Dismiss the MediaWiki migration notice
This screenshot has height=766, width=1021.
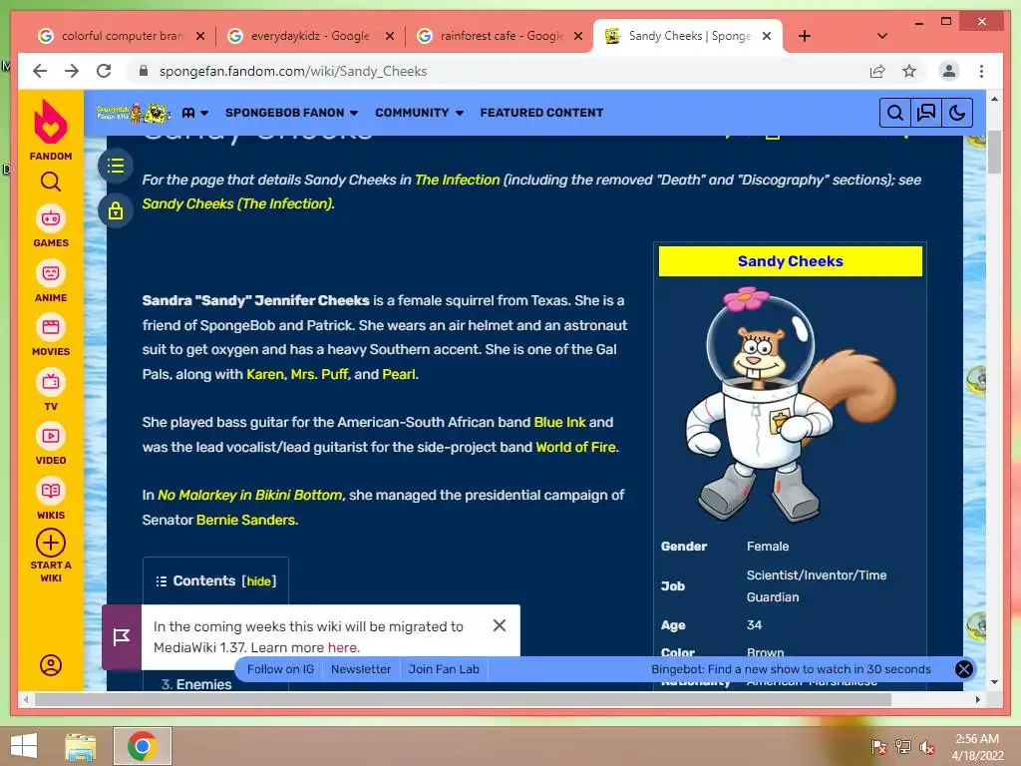pos(500,625)
